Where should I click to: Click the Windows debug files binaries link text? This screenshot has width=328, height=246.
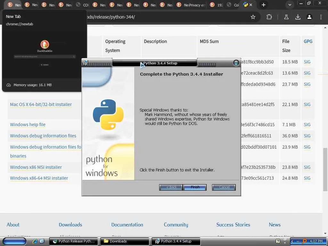click(x=18, y=156)
